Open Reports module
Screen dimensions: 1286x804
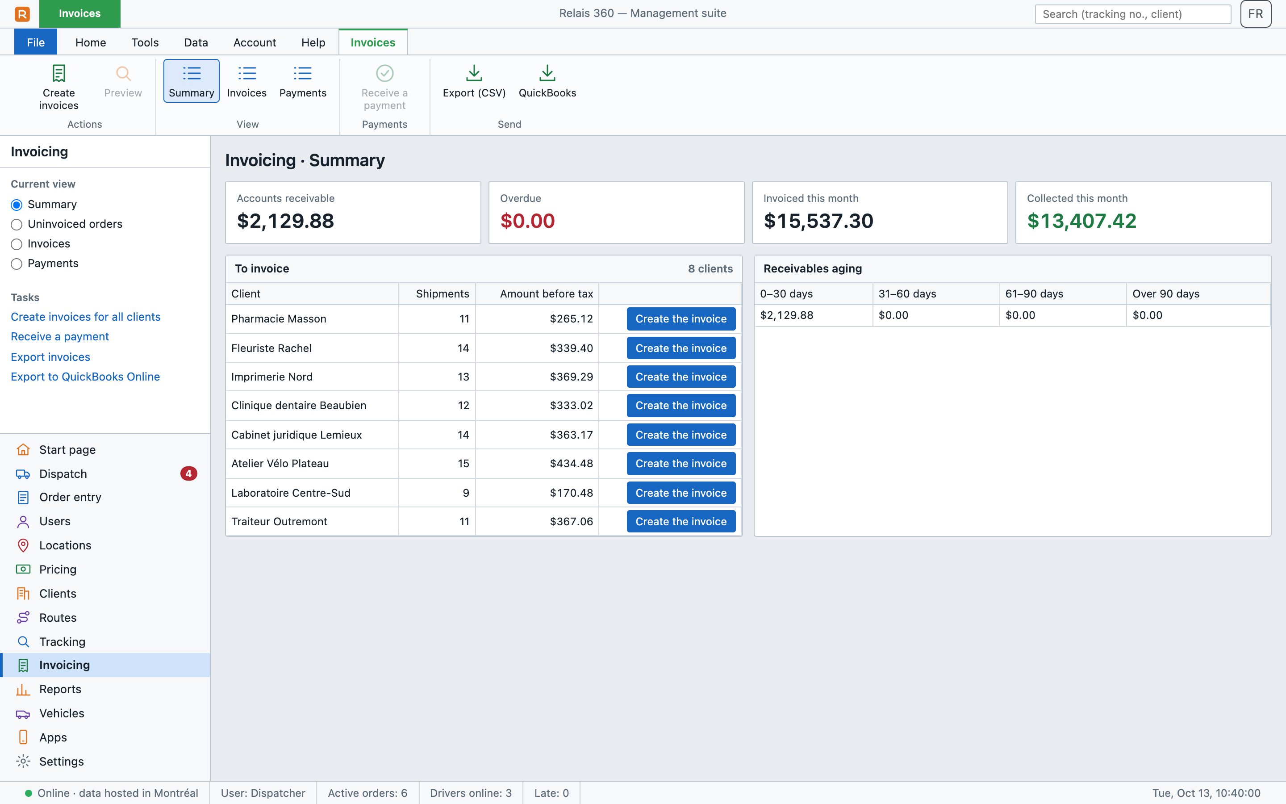tap(105, 689)
